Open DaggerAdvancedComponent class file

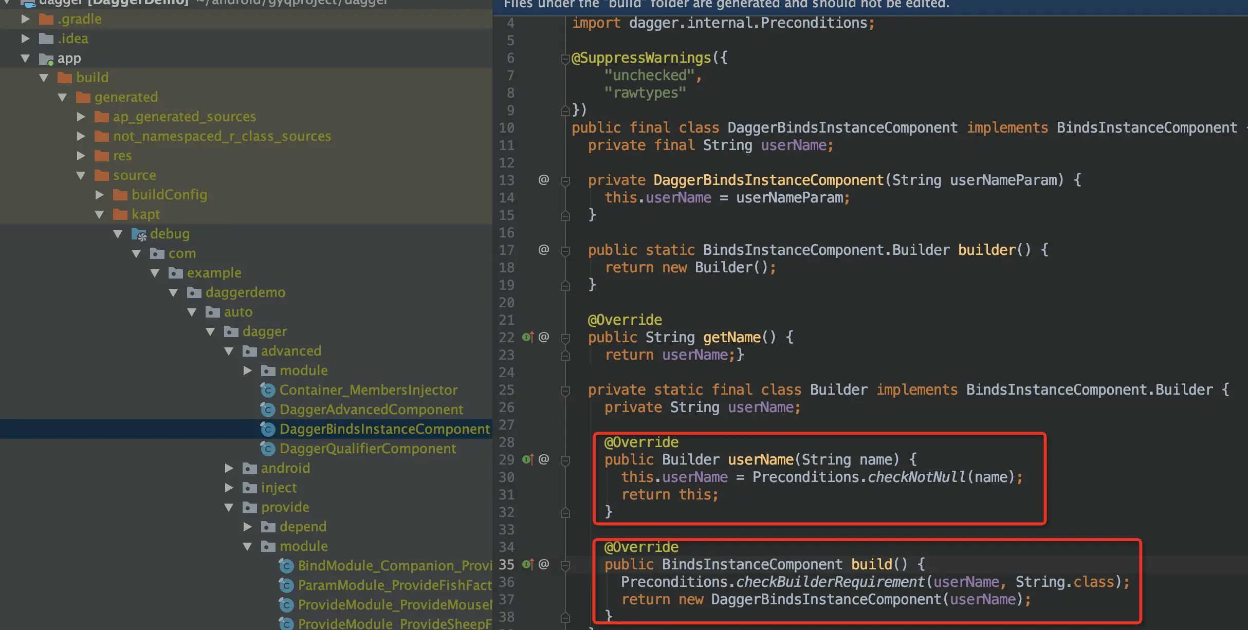coord(371,410)
